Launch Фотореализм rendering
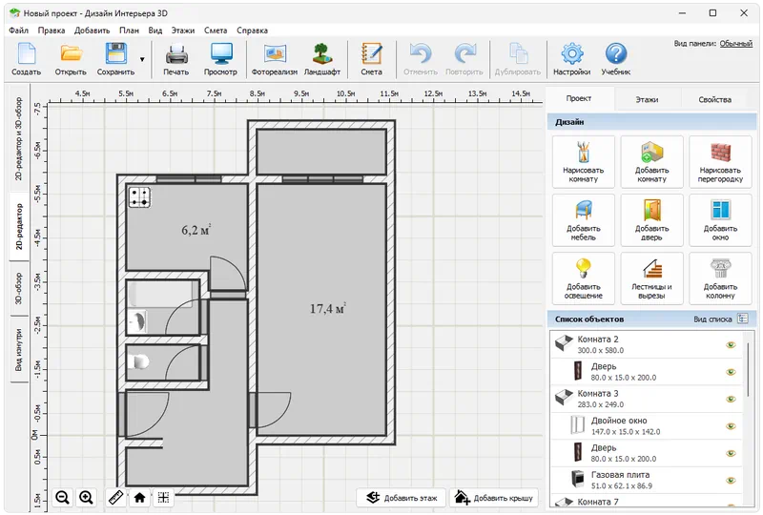763x515 pixels. [x=275, y=59]
